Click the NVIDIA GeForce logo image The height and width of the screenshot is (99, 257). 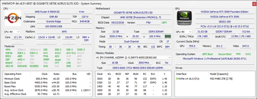coord(184,18)
